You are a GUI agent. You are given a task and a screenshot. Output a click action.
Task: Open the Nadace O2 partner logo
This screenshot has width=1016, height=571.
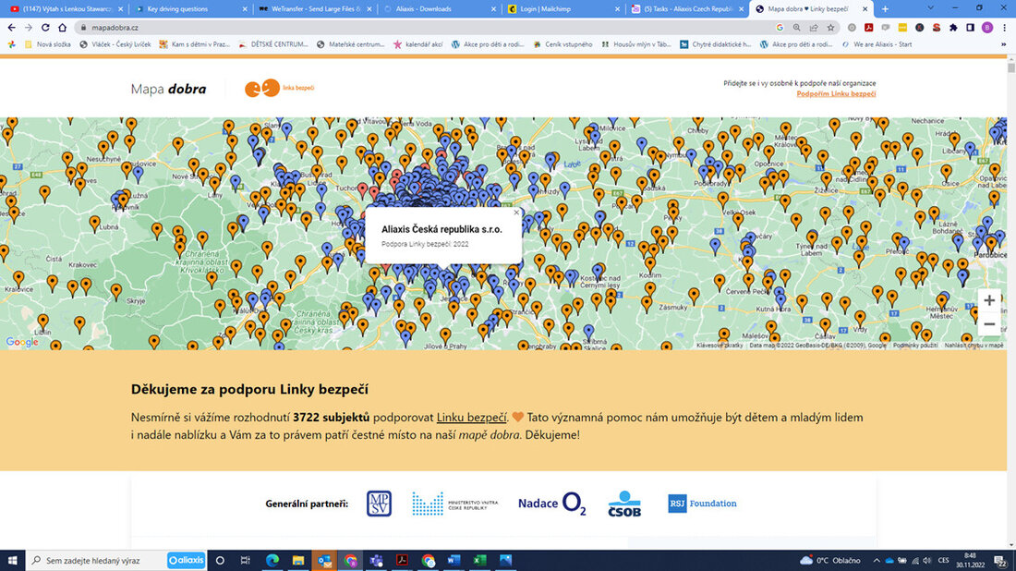coord(552,504)
